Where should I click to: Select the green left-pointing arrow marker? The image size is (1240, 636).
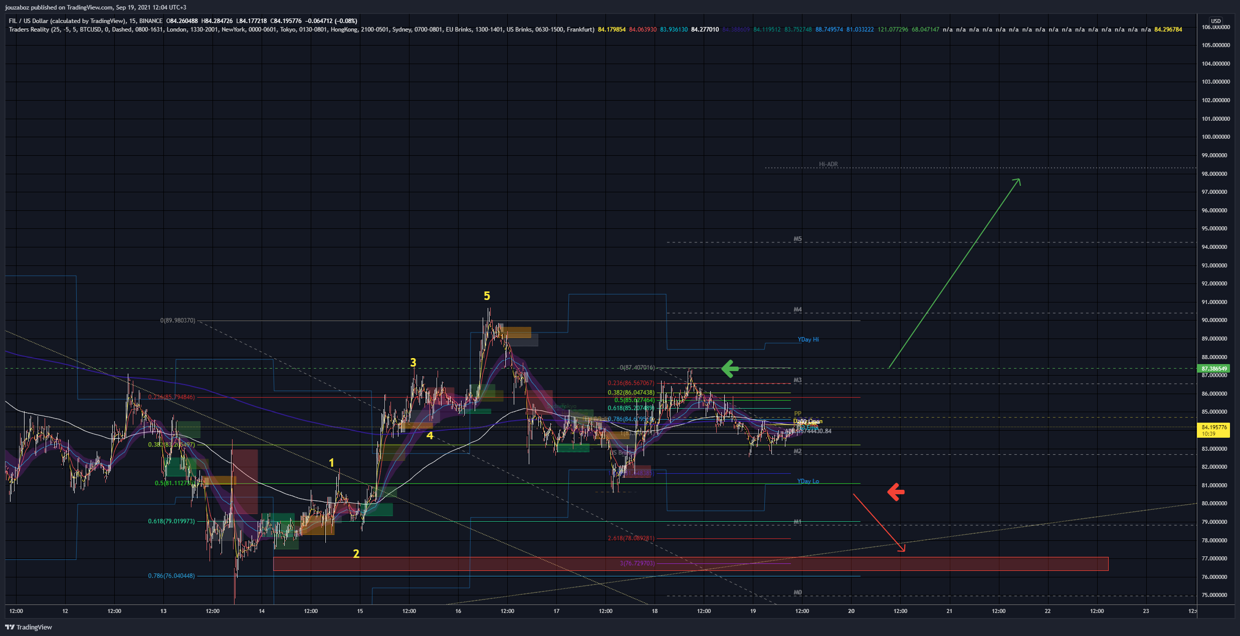pos(730,369)
